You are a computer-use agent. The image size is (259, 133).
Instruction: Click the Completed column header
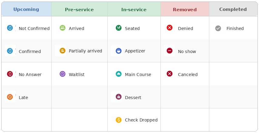point(233,9)
